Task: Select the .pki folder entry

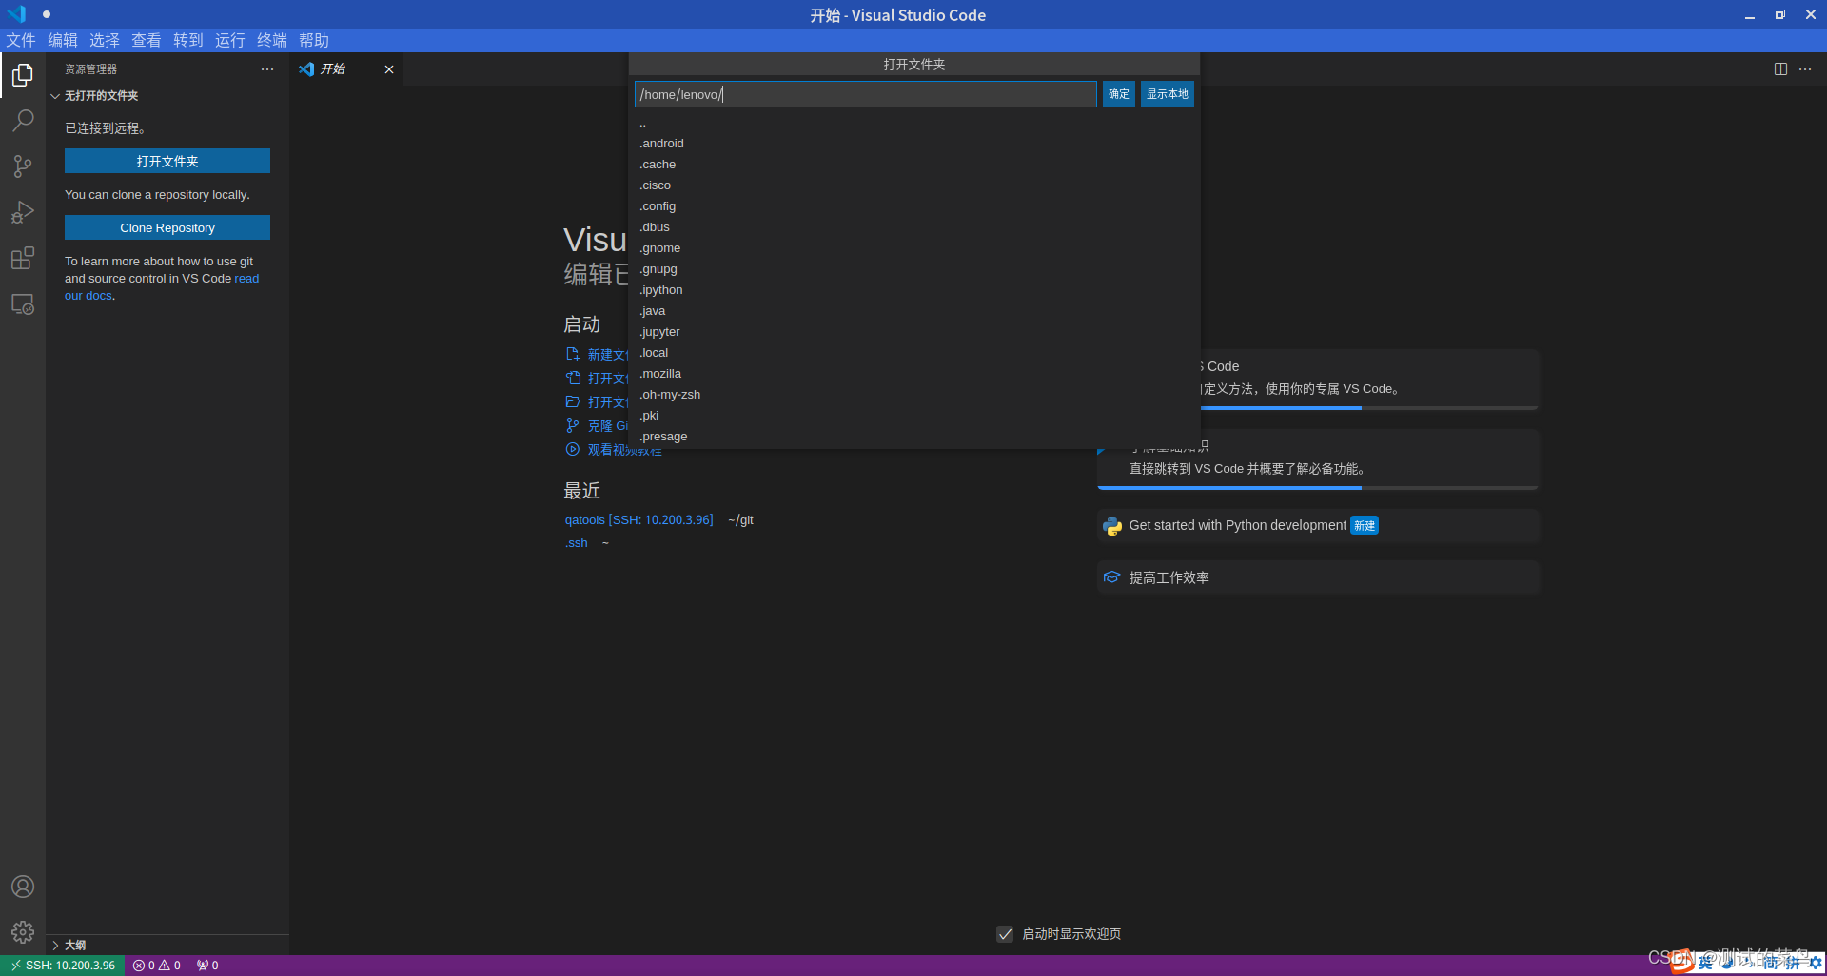Action: coord(914,416)
